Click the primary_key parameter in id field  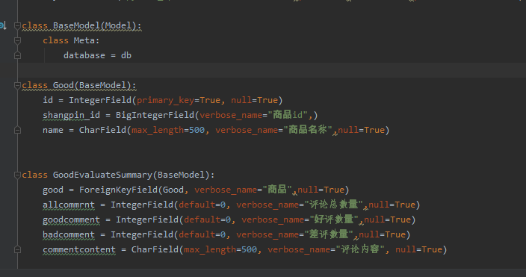(x=165, y=100)
